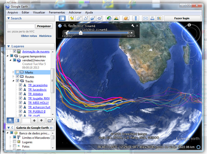Close the time slider panel
Viewport: 207px width, 154px height.
point(137,26)
